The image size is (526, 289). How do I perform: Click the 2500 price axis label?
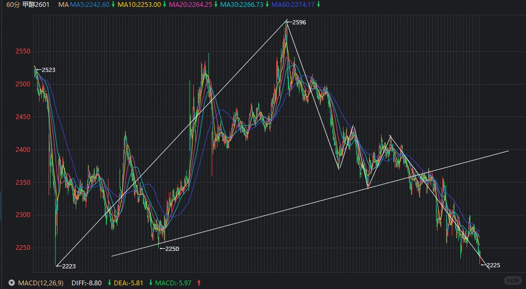pos(23,84)
